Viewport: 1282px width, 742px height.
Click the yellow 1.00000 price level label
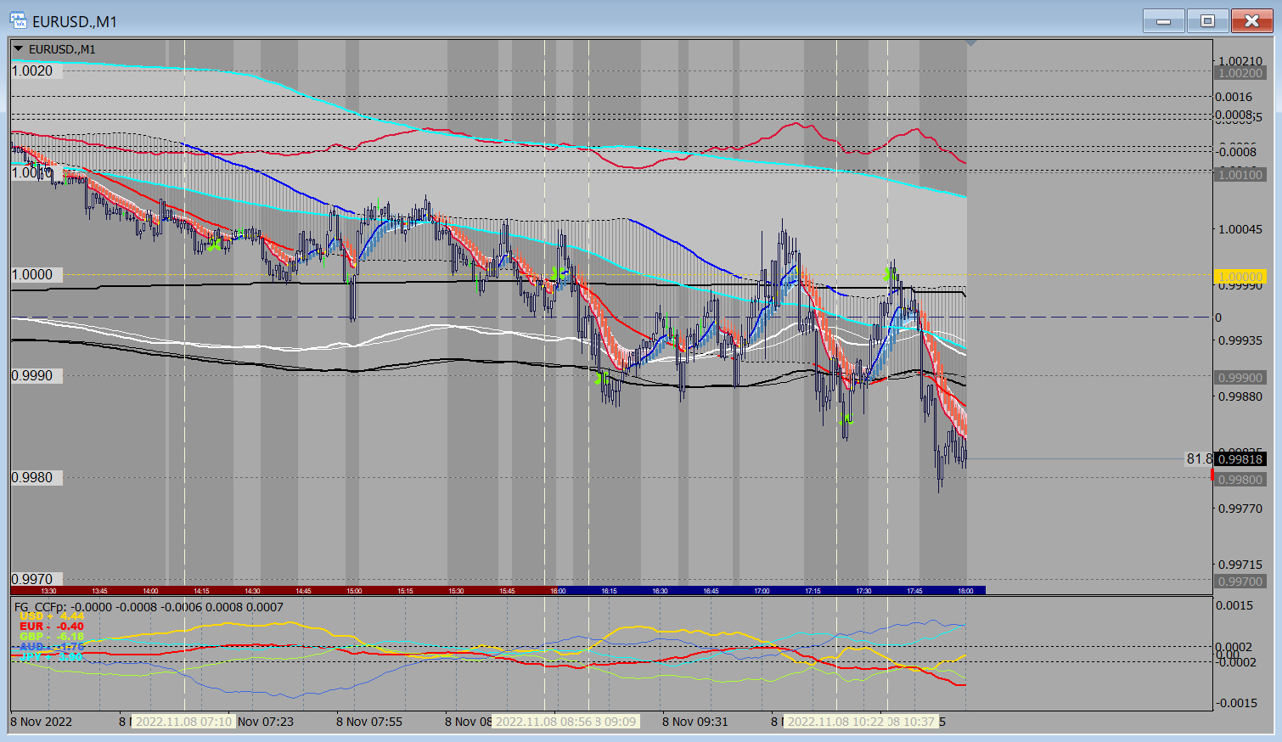point(1240,277)
